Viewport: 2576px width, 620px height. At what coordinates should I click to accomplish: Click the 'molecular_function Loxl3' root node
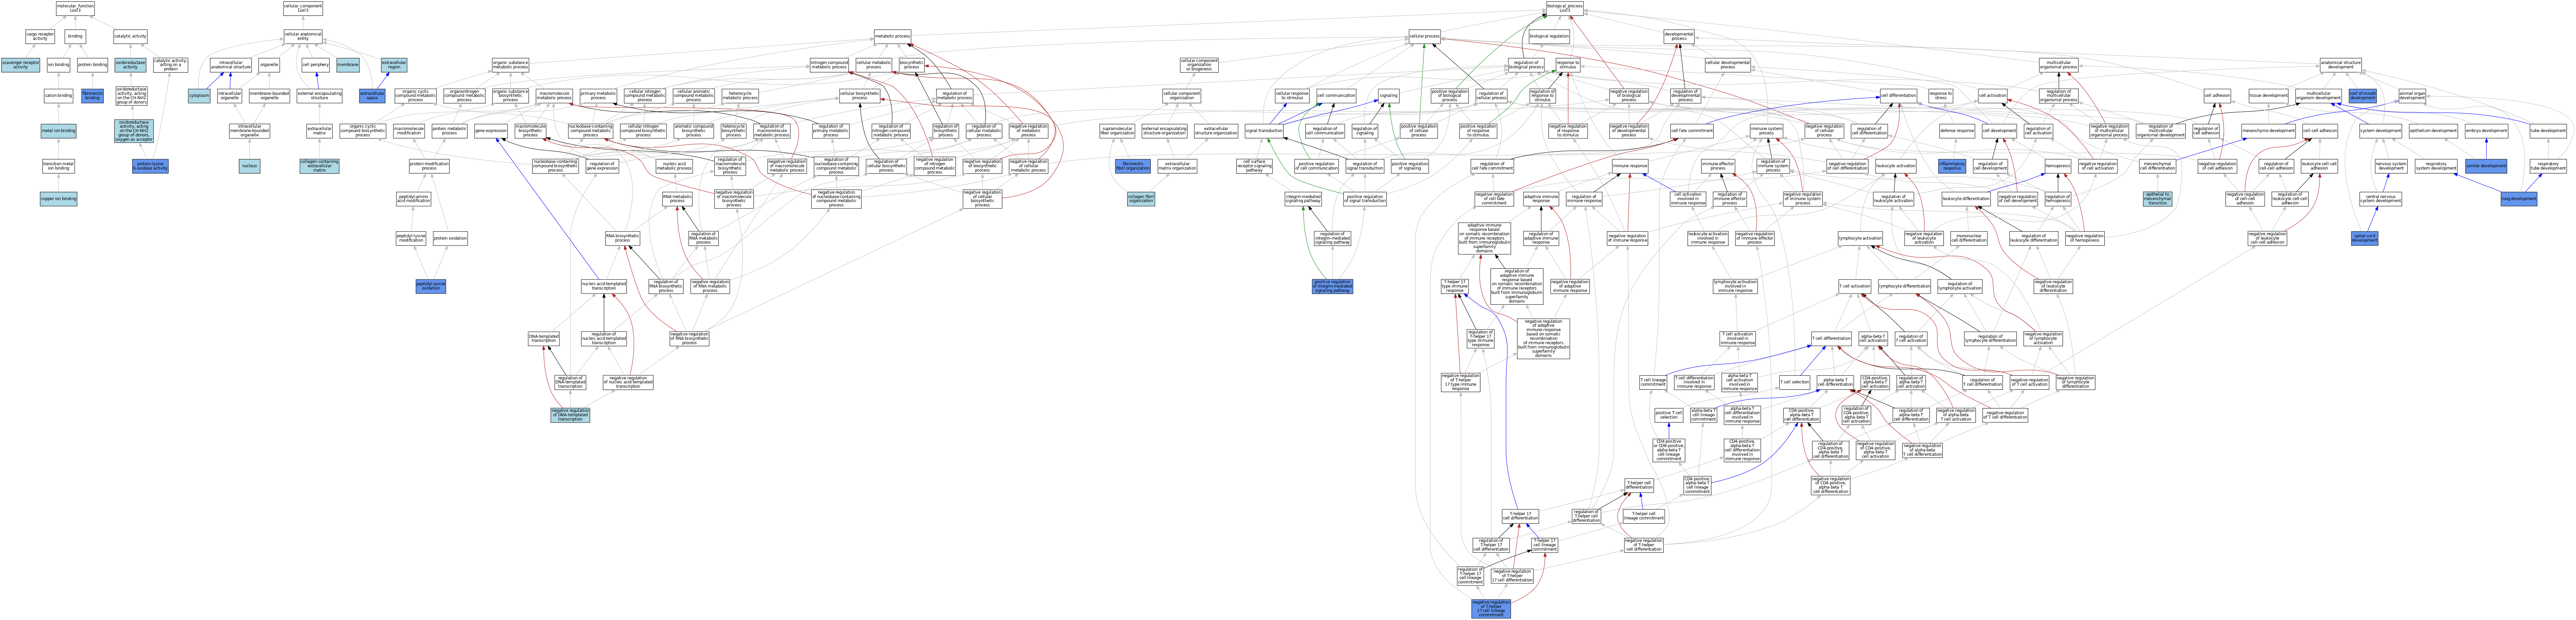75,8
